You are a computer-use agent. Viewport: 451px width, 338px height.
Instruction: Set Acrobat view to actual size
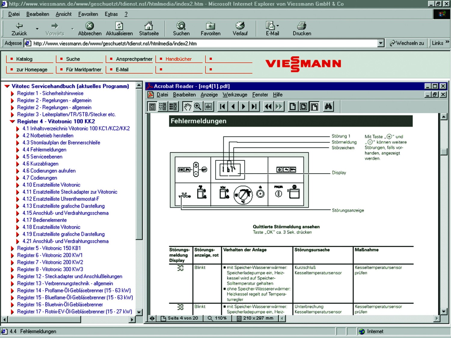pos(293,107)
